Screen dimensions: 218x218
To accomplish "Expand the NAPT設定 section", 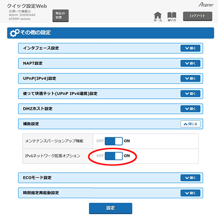I will [190, 63].
